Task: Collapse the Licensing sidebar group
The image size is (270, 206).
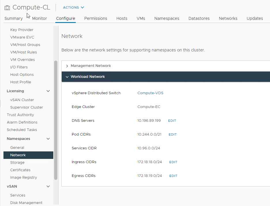Action: coord(48,91)
